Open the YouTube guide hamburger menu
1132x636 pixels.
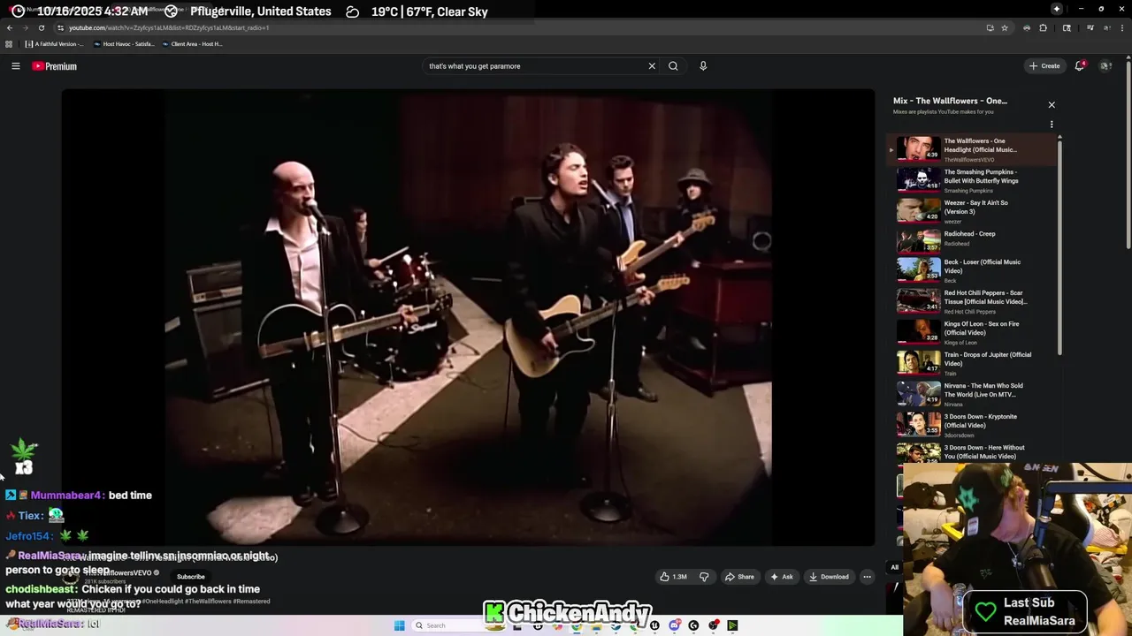tap(15, 66)
